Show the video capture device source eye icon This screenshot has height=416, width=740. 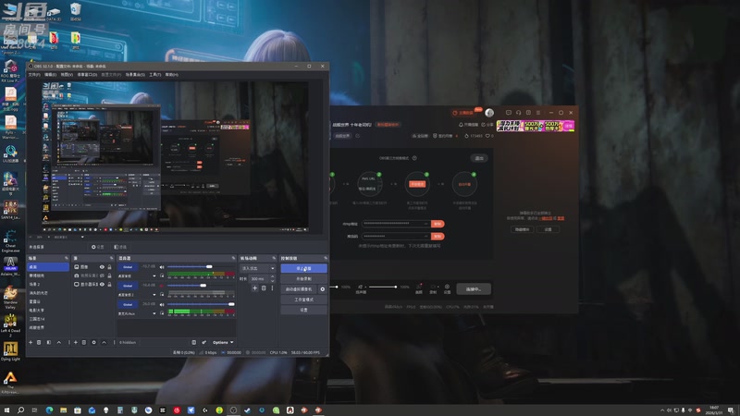[x=102, y=275]
